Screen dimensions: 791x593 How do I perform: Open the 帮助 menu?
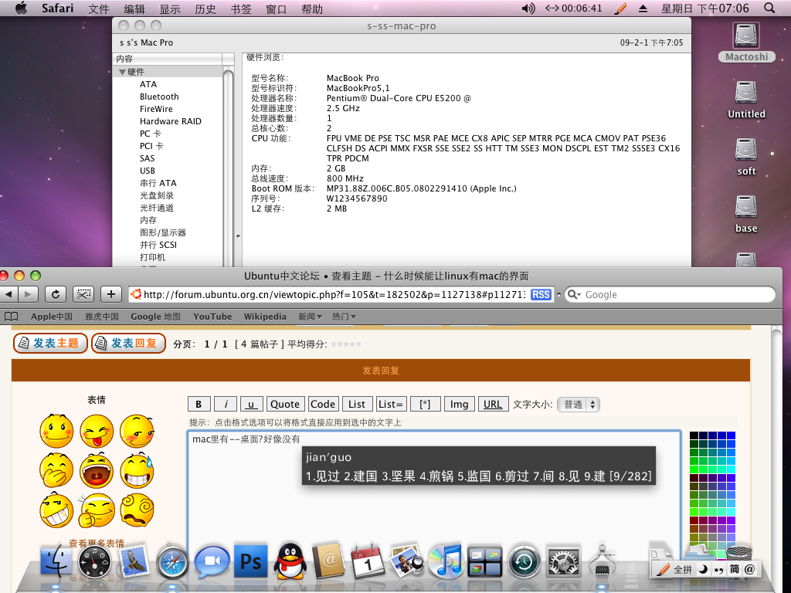coord(312,8)
